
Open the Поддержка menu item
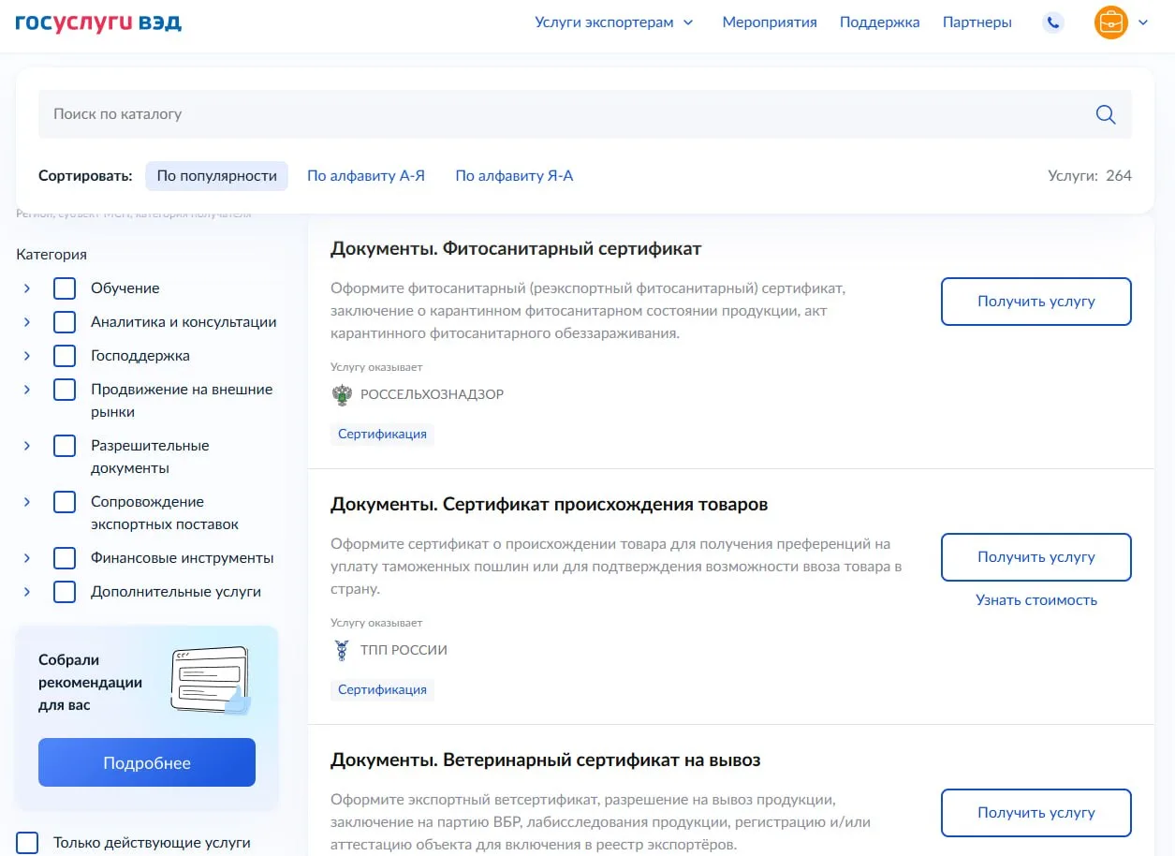[879, 22]
